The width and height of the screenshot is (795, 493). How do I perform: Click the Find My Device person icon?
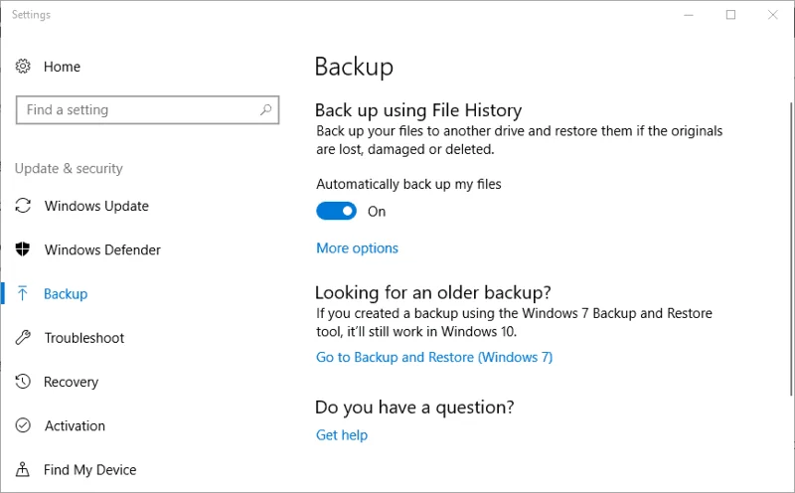[x=22, y=469]
